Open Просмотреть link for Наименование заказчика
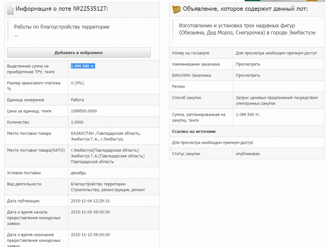Viewport: 327px width, 247px height. [x=248, y=64]
